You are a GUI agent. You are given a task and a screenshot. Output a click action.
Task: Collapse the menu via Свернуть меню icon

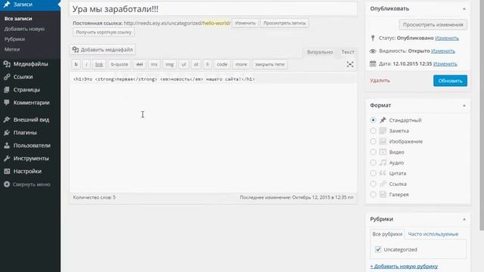(7, 184)
